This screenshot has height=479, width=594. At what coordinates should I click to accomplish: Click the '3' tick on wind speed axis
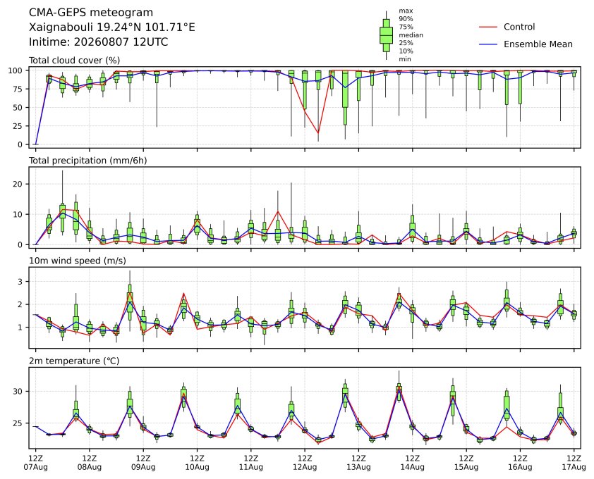pos(20,282)
